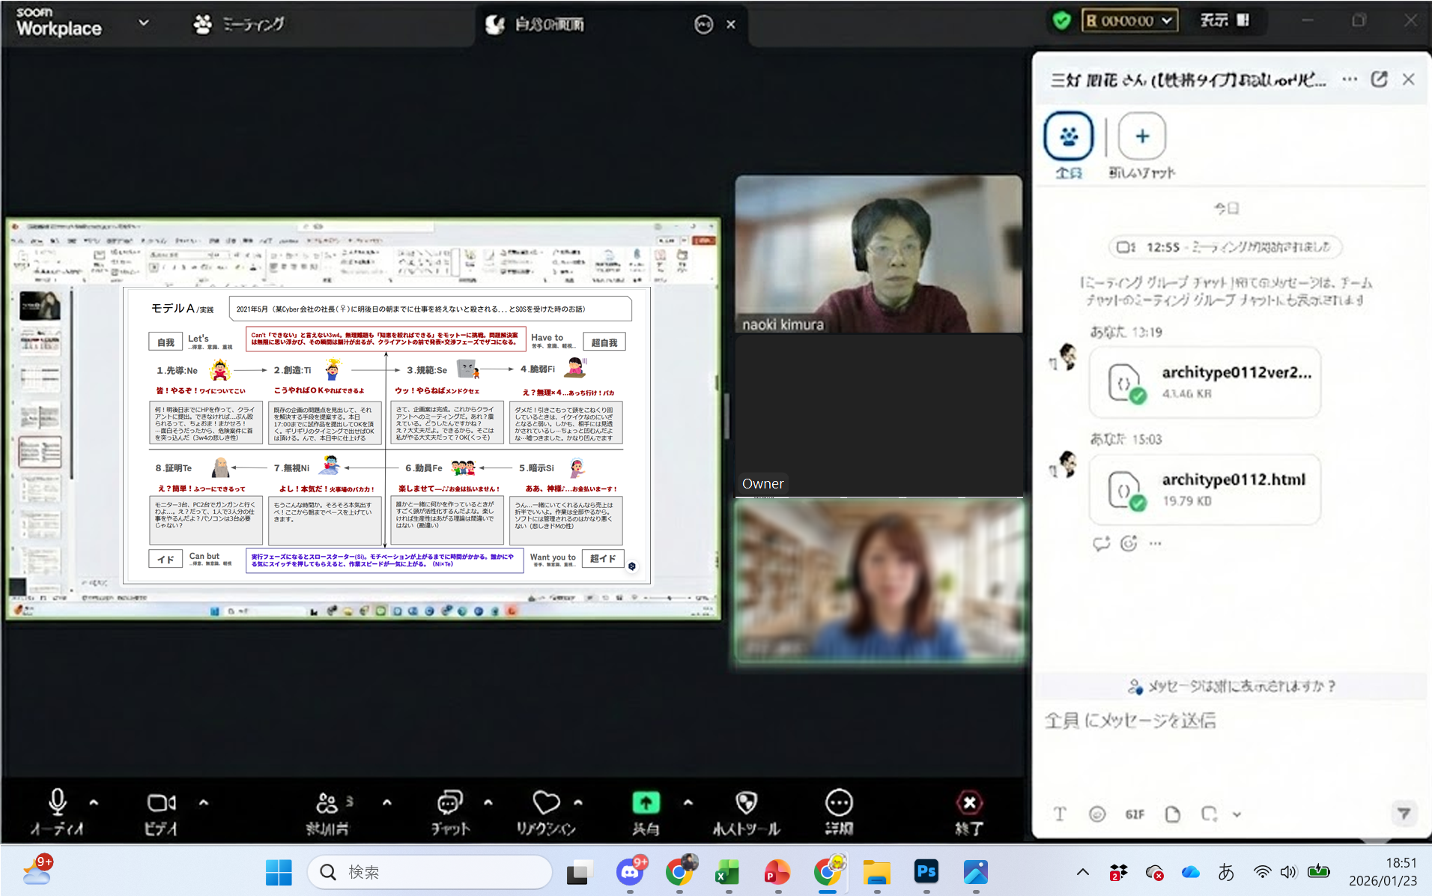Image resolution: width=1432 pixels, height=896 pixels.
Task: Send the chat message
Action: [x=1404, y=813]
